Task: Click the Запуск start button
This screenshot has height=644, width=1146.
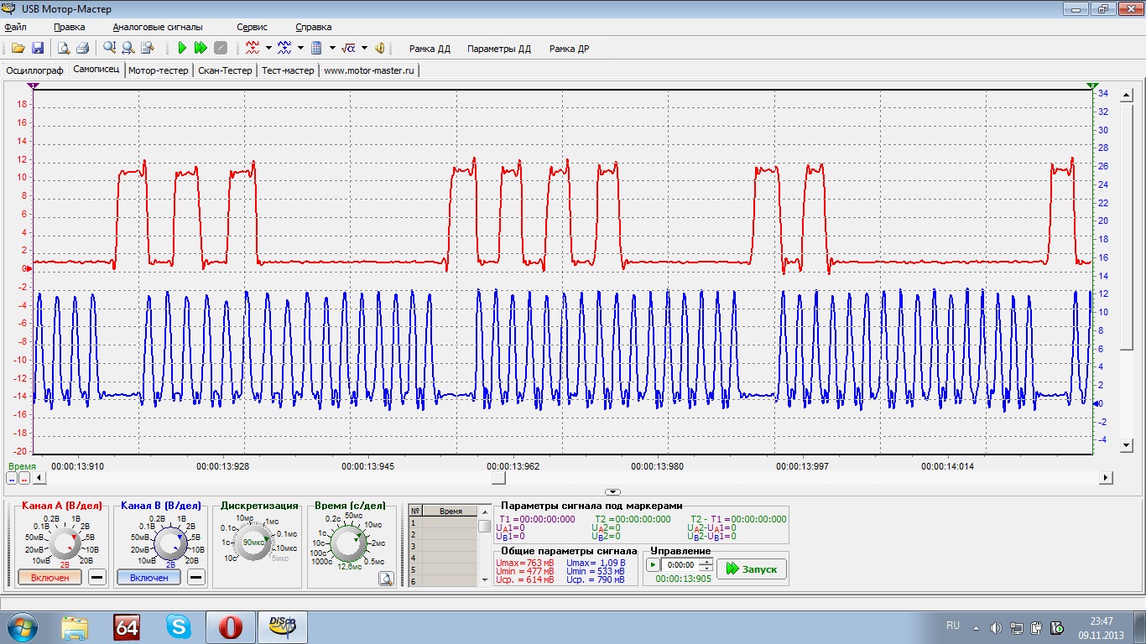Action: (x=752, y=569)
